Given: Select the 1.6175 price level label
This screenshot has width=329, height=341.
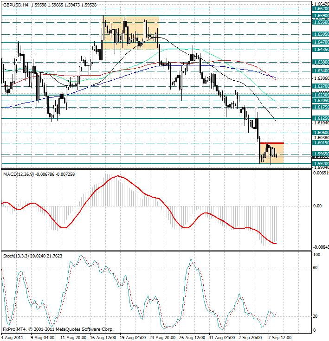Looking at the screenshot, I should (x=321, y=107).
